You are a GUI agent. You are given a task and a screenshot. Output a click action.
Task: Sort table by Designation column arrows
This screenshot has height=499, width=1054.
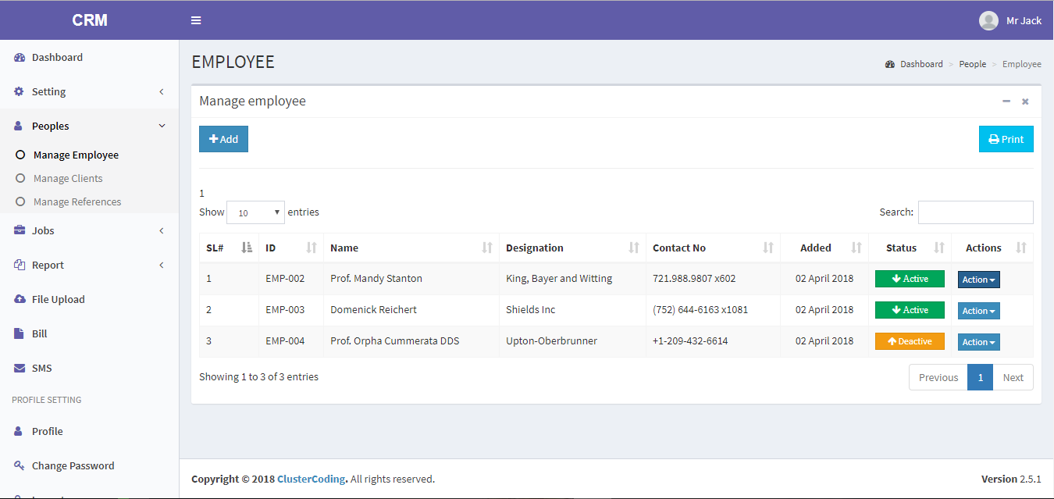click(634, 248)
